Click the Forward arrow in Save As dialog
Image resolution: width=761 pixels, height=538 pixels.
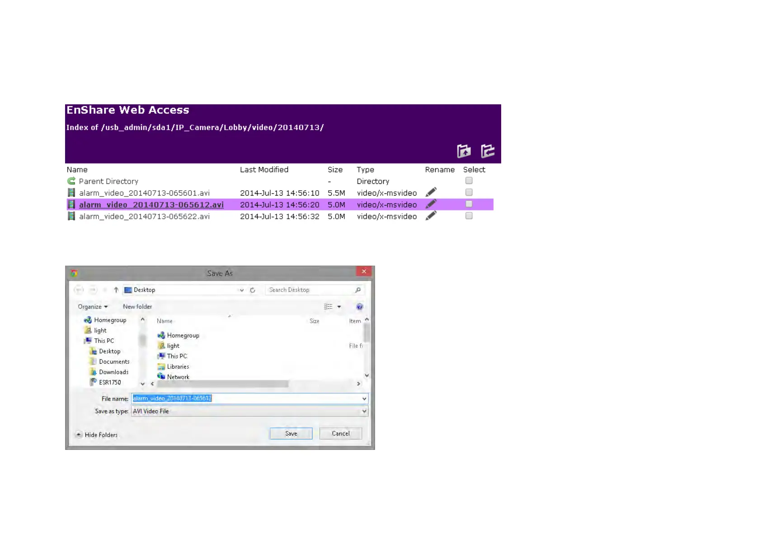93,290
